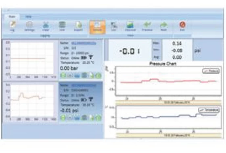Select the time axis bar below Pressure Chart
Screen dimensions: 226x153
point(169,102)
